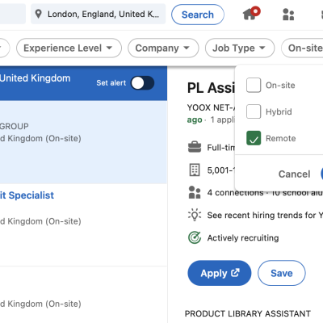Viewport: 323px width, 323px height.
Task: Check the Hybrid checkbox
Action: [x=254, y=111]
